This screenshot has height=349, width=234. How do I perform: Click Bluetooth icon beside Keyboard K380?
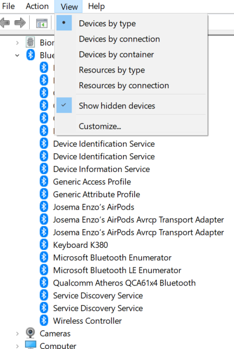point(44,244)
